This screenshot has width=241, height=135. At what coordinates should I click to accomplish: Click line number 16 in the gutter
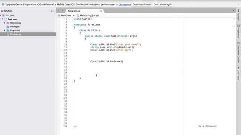(x=66, y=61)
